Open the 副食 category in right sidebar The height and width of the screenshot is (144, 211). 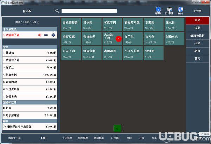point(197,51)
